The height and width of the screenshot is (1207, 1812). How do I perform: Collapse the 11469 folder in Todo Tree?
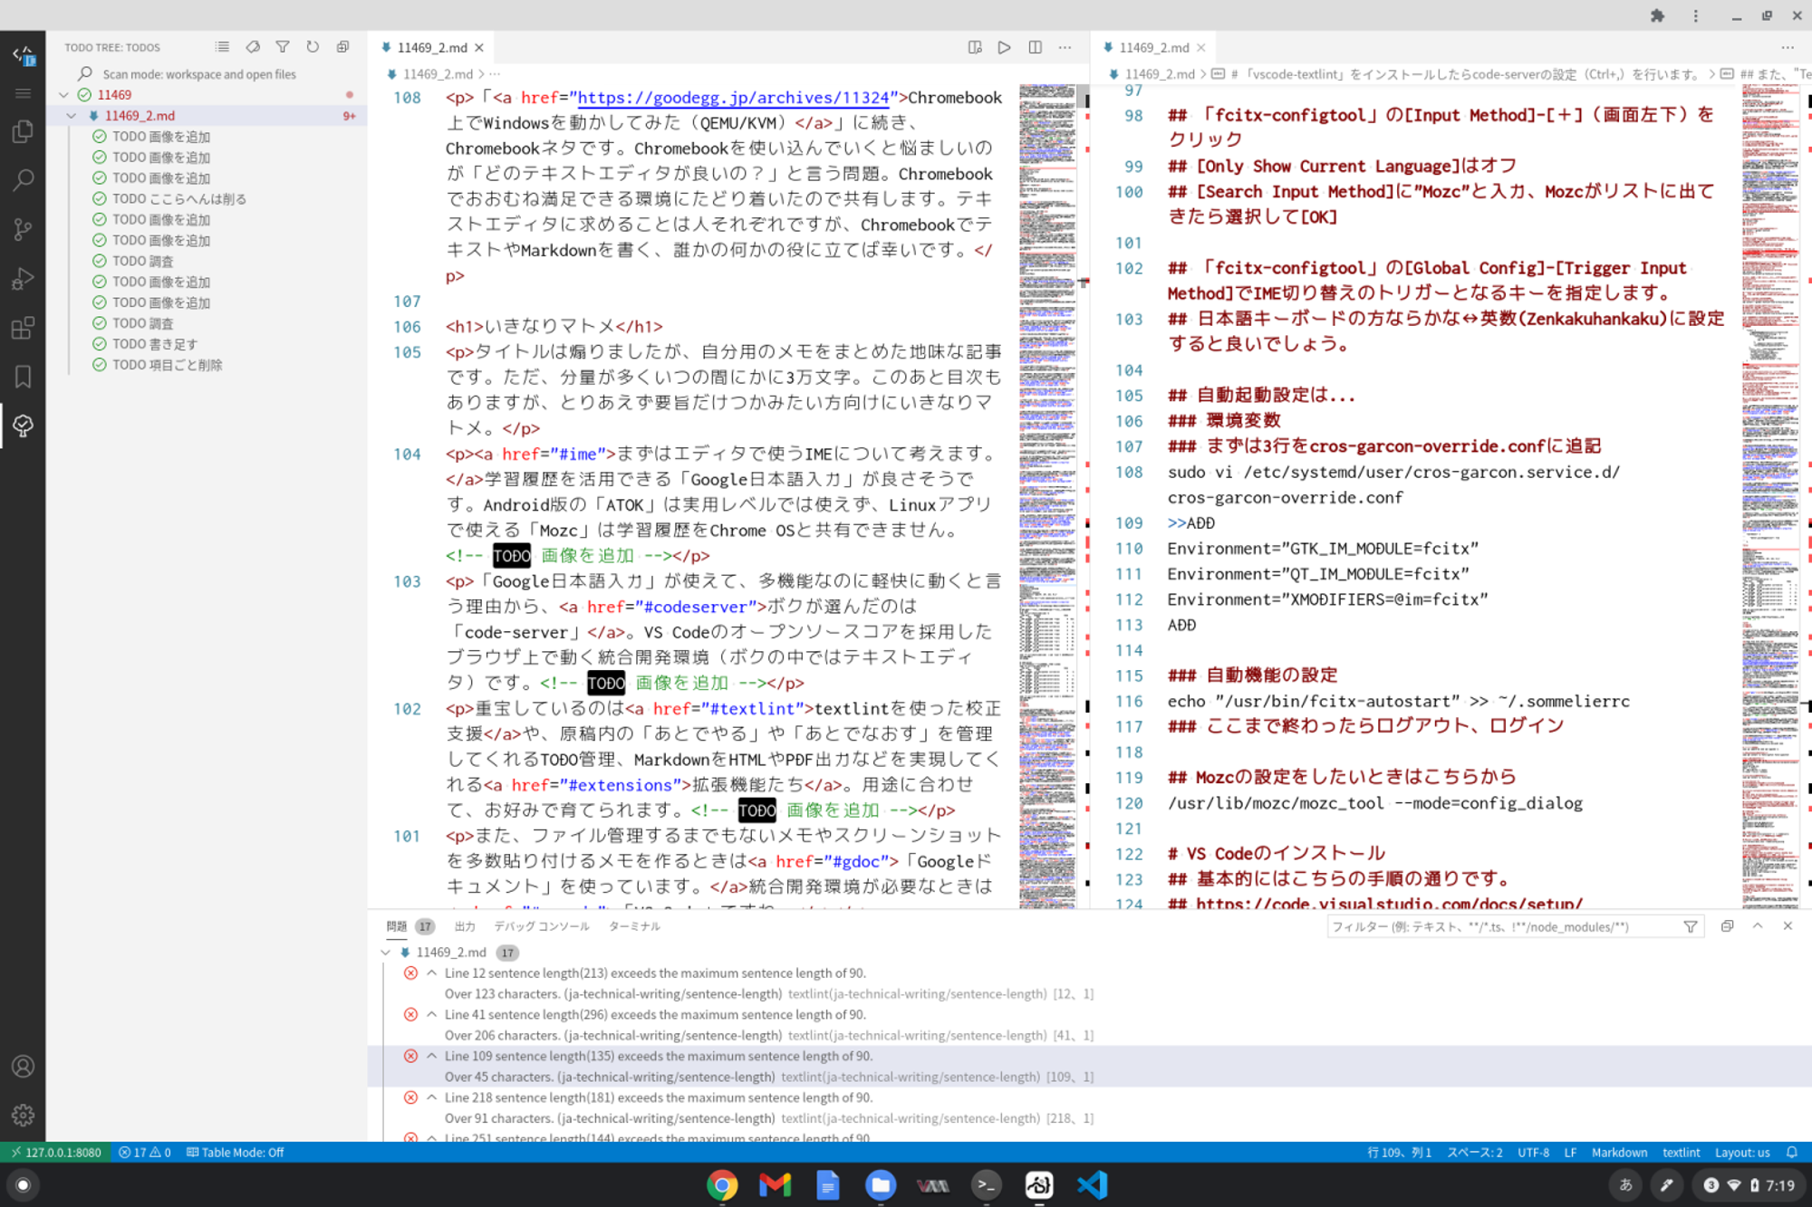click(x=63, y=95)
